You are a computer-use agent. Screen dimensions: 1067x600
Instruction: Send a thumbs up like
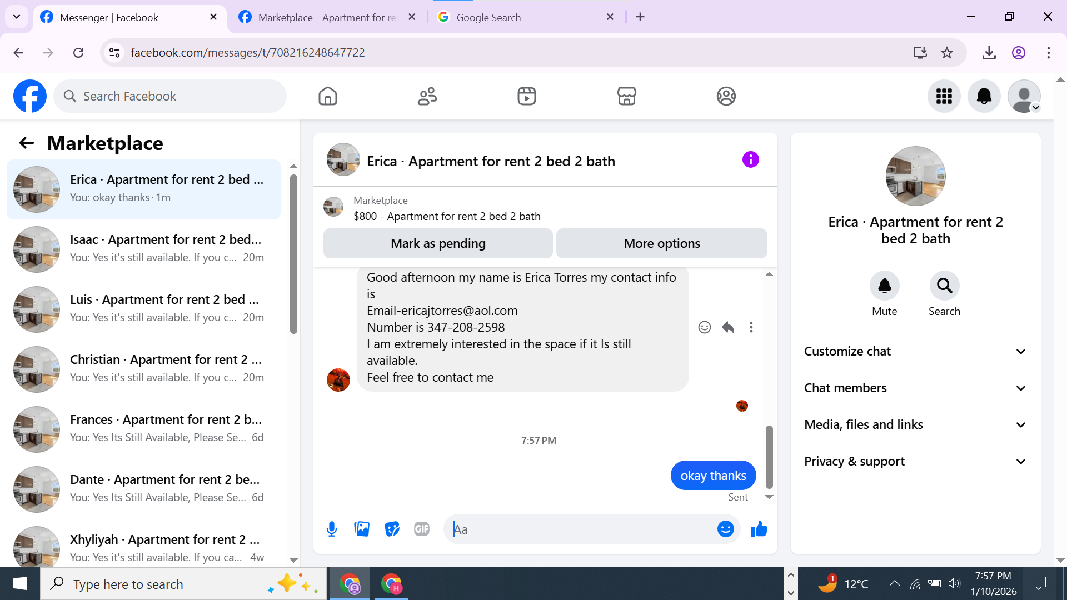[x=759, y=529]
